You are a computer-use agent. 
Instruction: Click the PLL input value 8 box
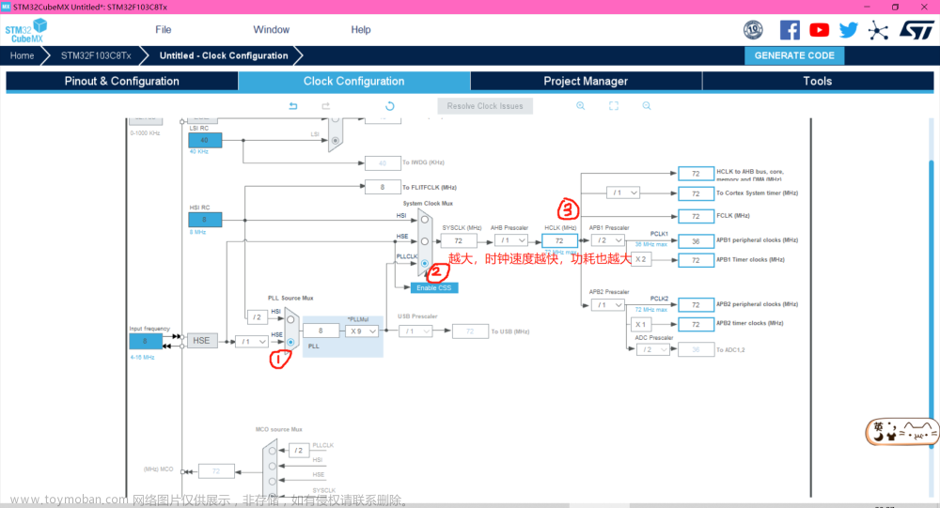click(321, 331)
